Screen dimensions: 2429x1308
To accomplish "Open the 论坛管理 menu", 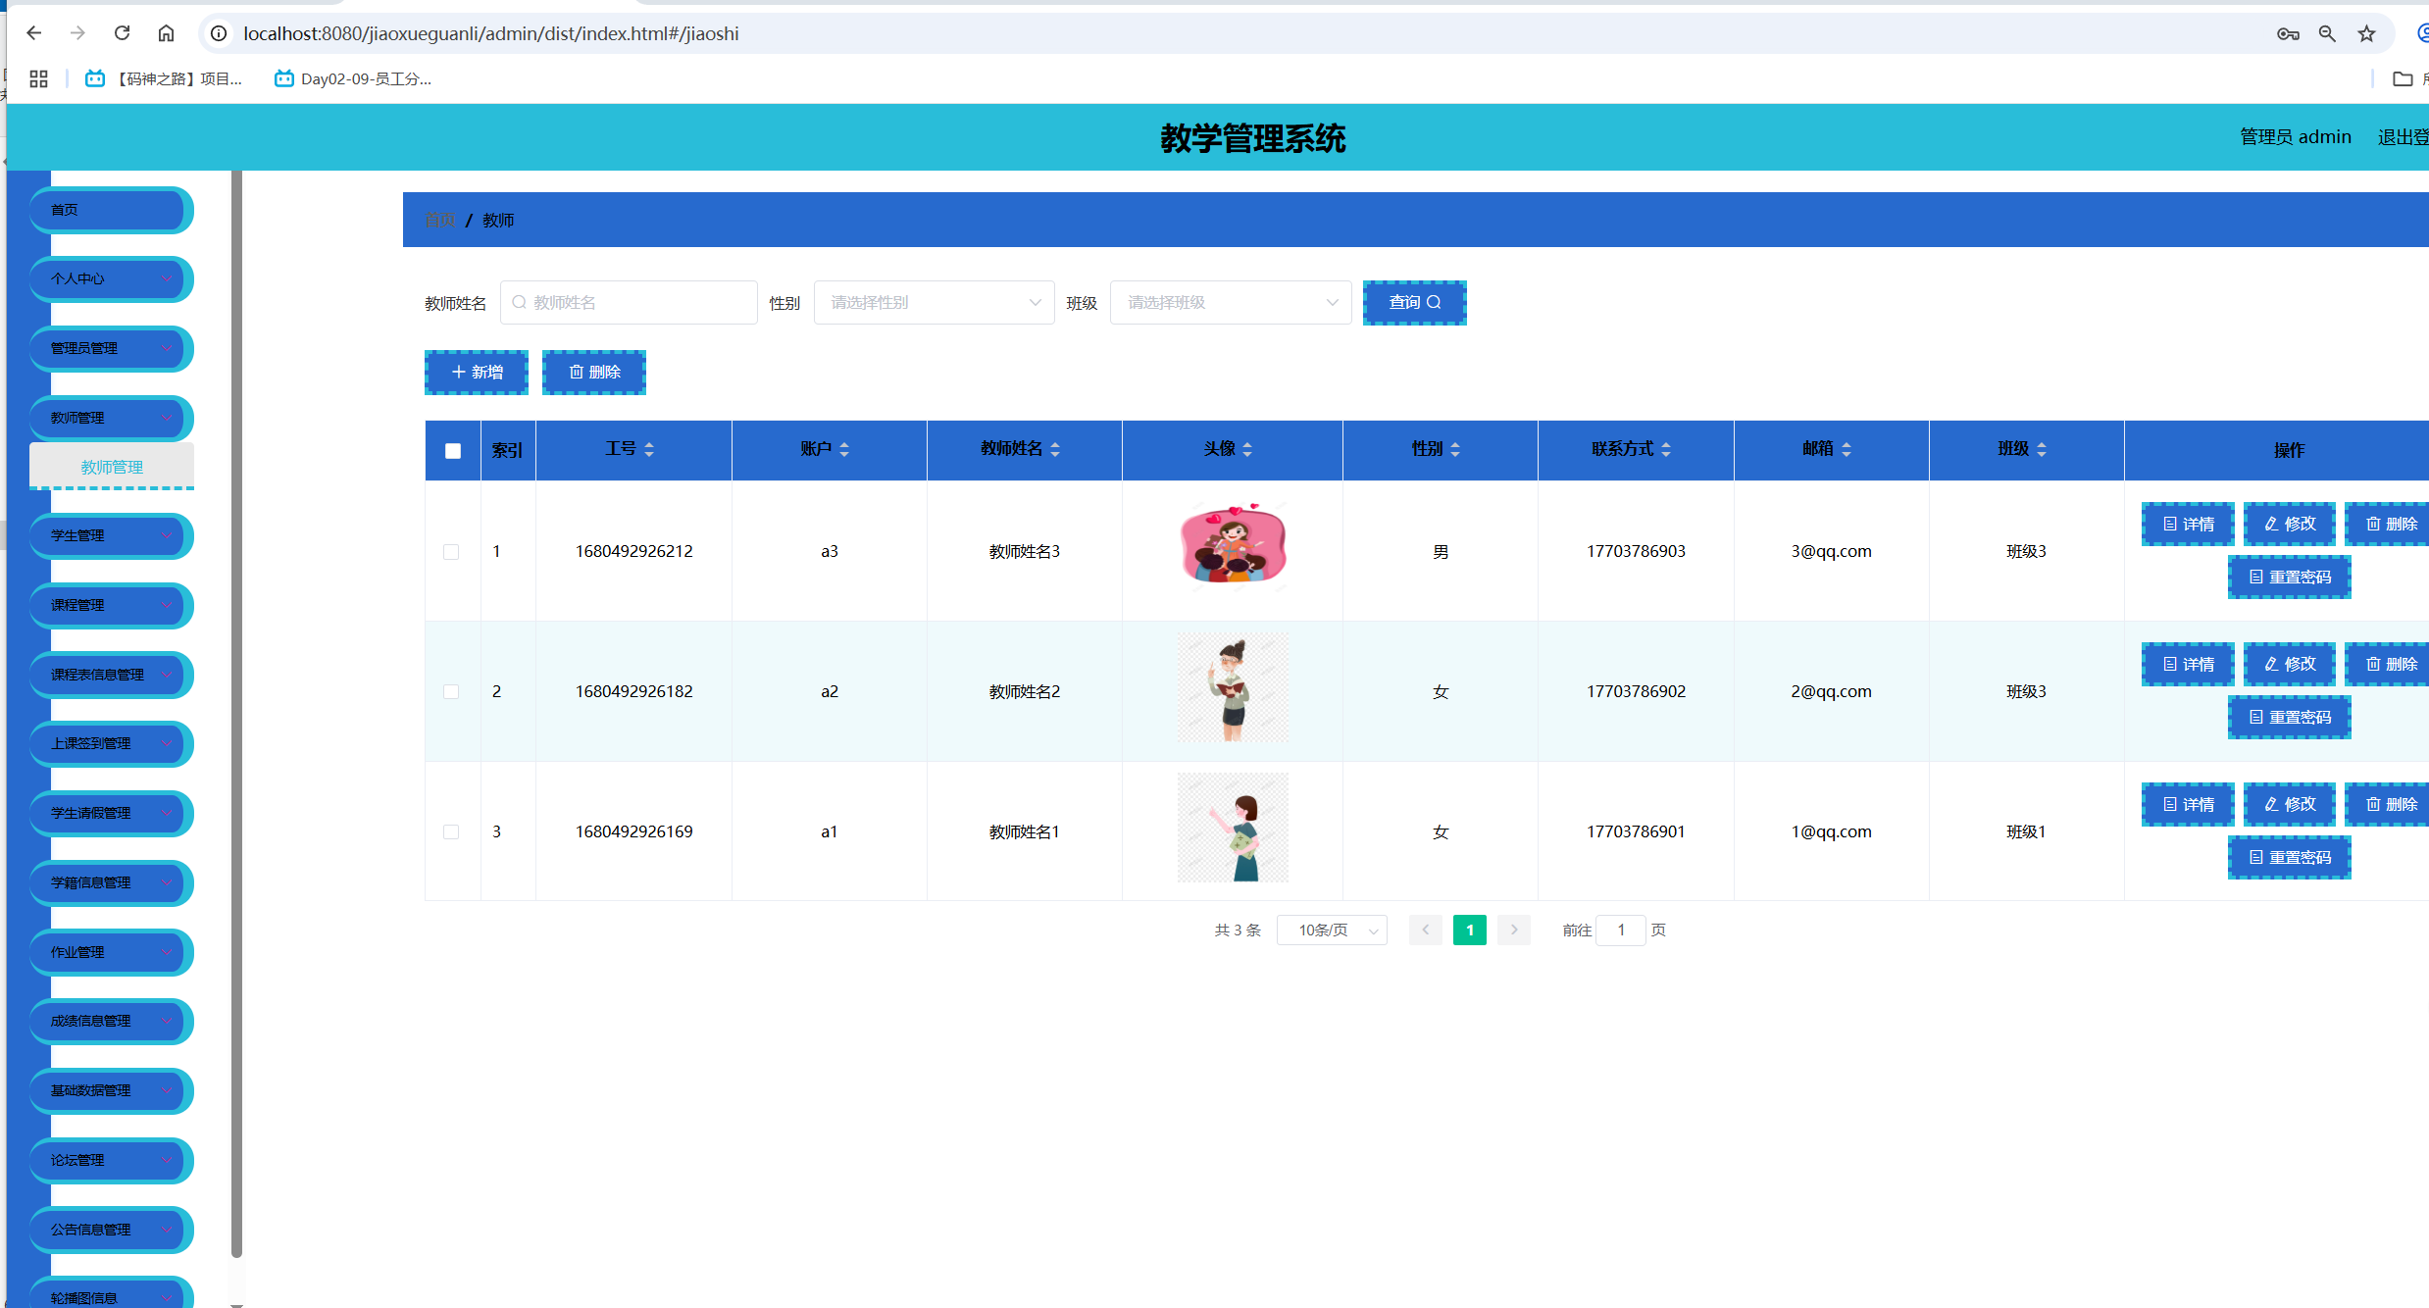I will click(111, 1160).
